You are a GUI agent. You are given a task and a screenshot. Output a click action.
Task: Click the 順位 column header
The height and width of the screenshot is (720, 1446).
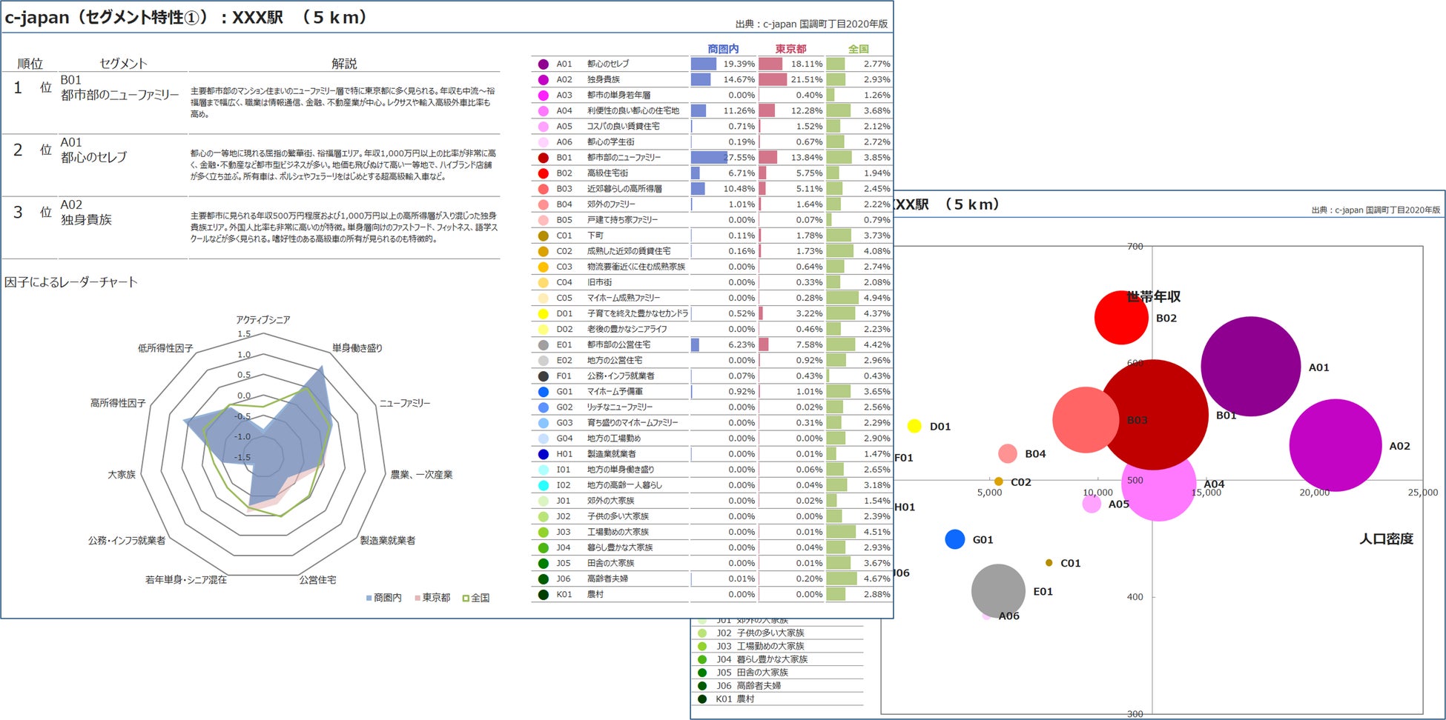(x=30, y=64)
